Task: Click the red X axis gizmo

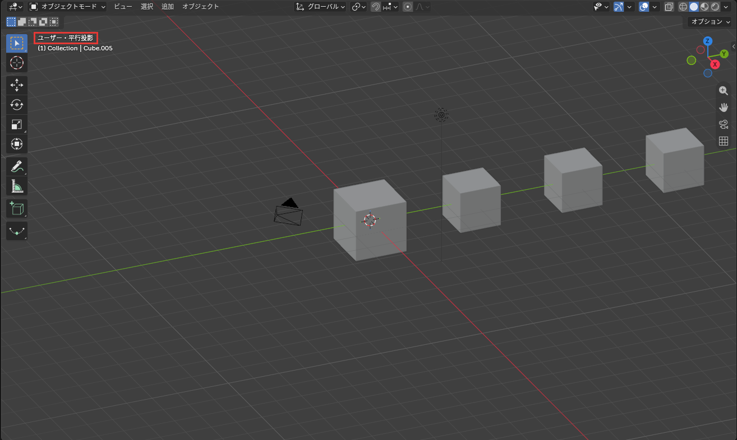Action: [715, 64]
